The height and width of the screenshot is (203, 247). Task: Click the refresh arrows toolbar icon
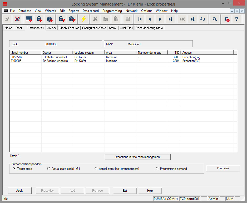pos(202,19)
